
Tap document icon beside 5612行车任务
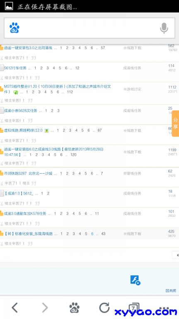tap(2, 68)
